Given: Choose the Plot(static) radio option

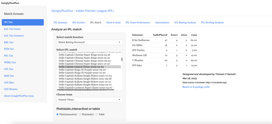Looking at the screenshot, I should (x=80, y=114).
